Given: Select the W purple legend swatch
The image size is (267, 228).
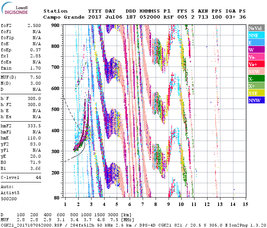Looking at the screenshot, I should point(256,50).
